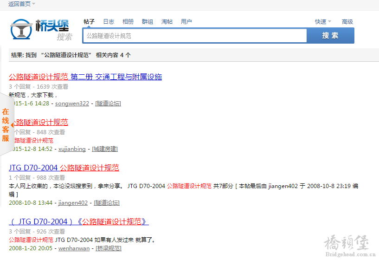Open the （JTG D70-2004）《公路隧道设计规范》 result
Viewport: 379px width, 260px height.
click(x=79, y=222)
